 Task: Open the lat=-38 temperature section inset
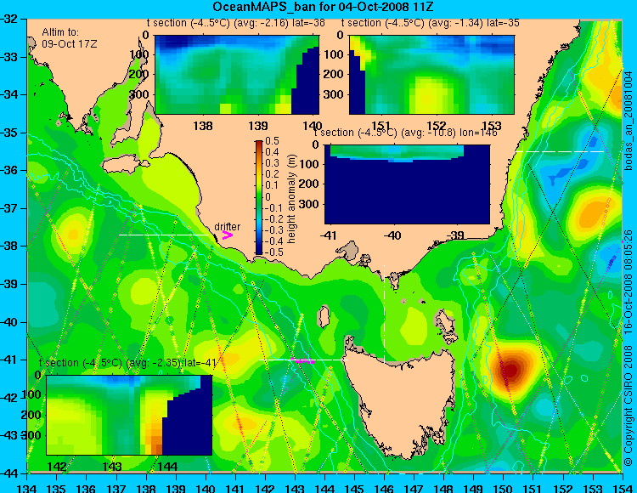pos(237,75)
